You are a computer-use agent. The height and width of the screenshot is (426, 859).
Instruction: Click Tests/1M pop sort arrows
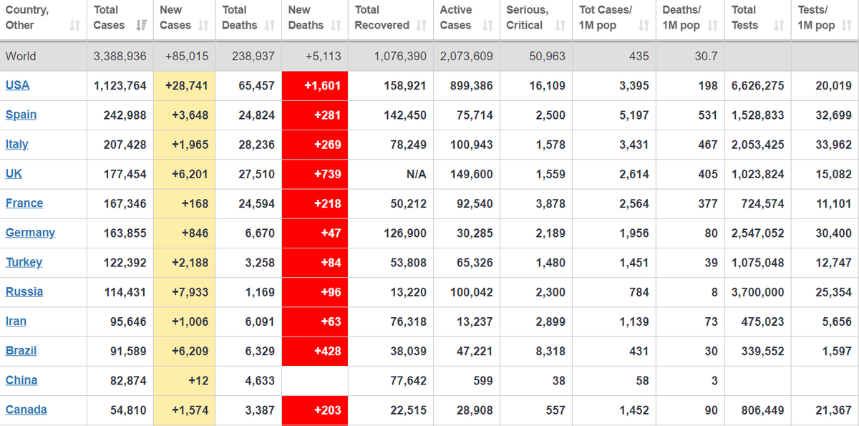click(847, 26)
